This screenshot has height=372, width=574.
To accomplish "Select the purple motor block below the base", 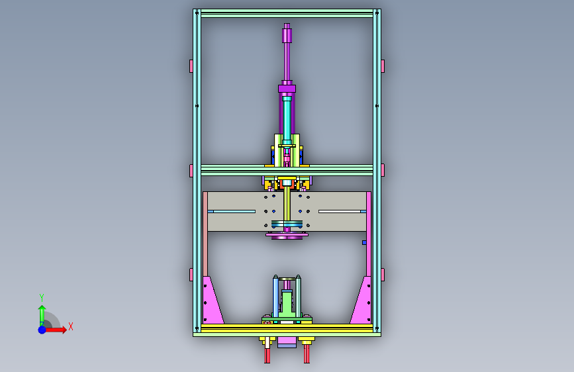I will pos(287,342).
